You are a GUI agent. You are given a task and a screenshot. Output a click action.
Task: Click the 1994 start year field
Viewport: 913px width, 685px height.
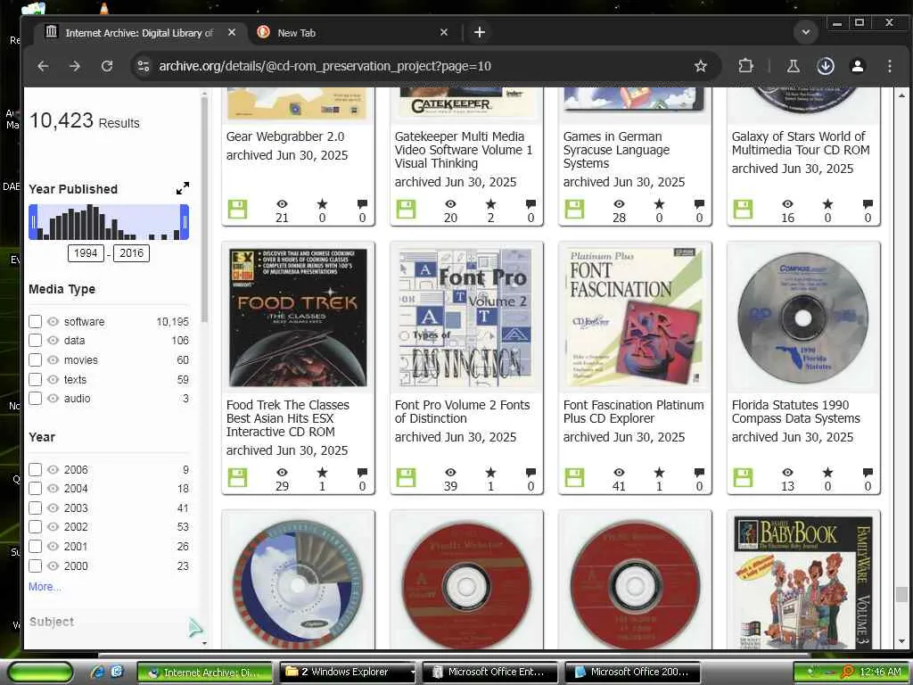[x=86, y=253]
